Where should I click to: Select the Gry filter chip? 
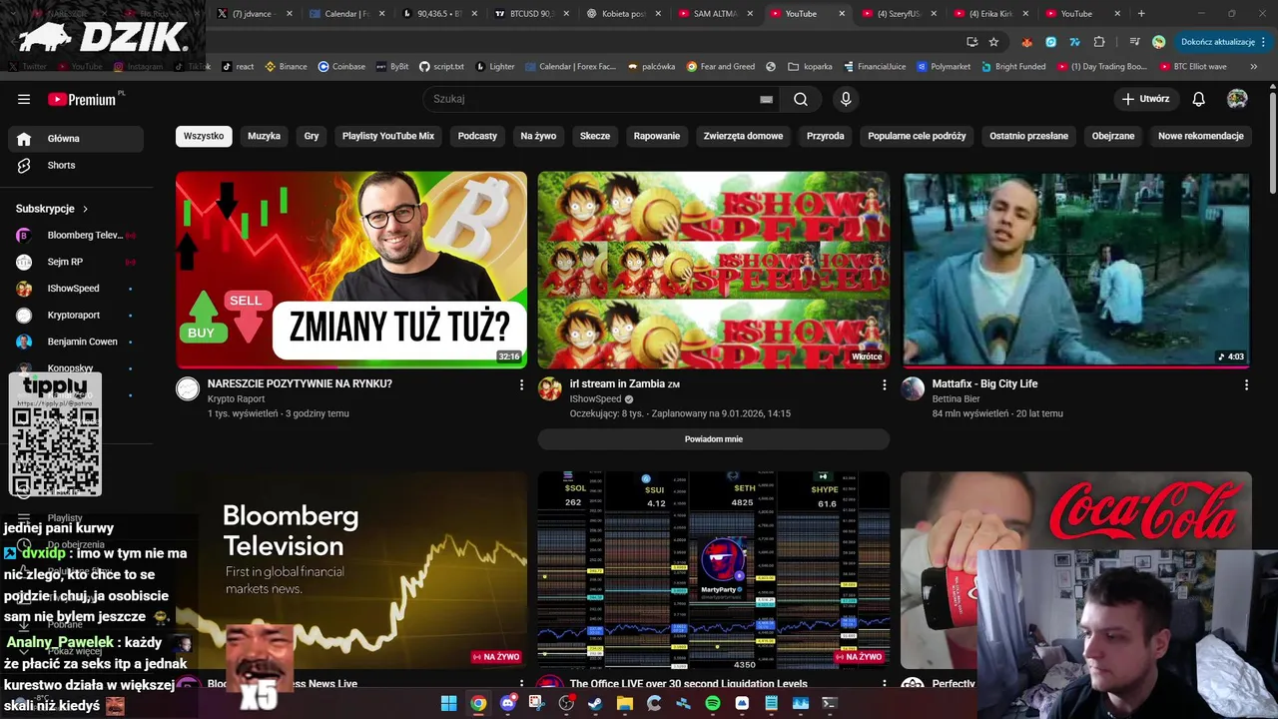click(x=312, y=136)
